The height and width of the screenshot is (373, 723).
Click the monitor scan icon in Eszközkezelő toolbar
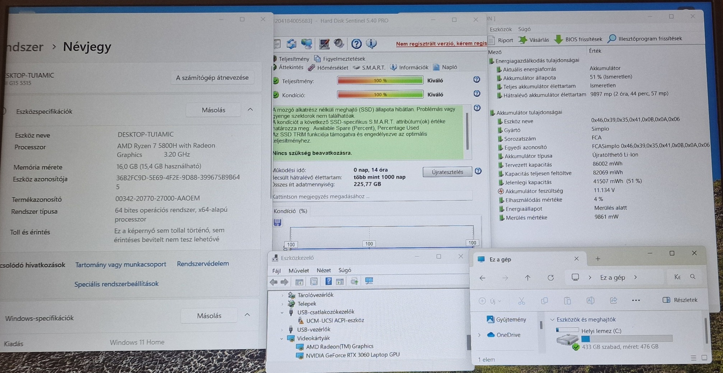[x=369, y=281]
